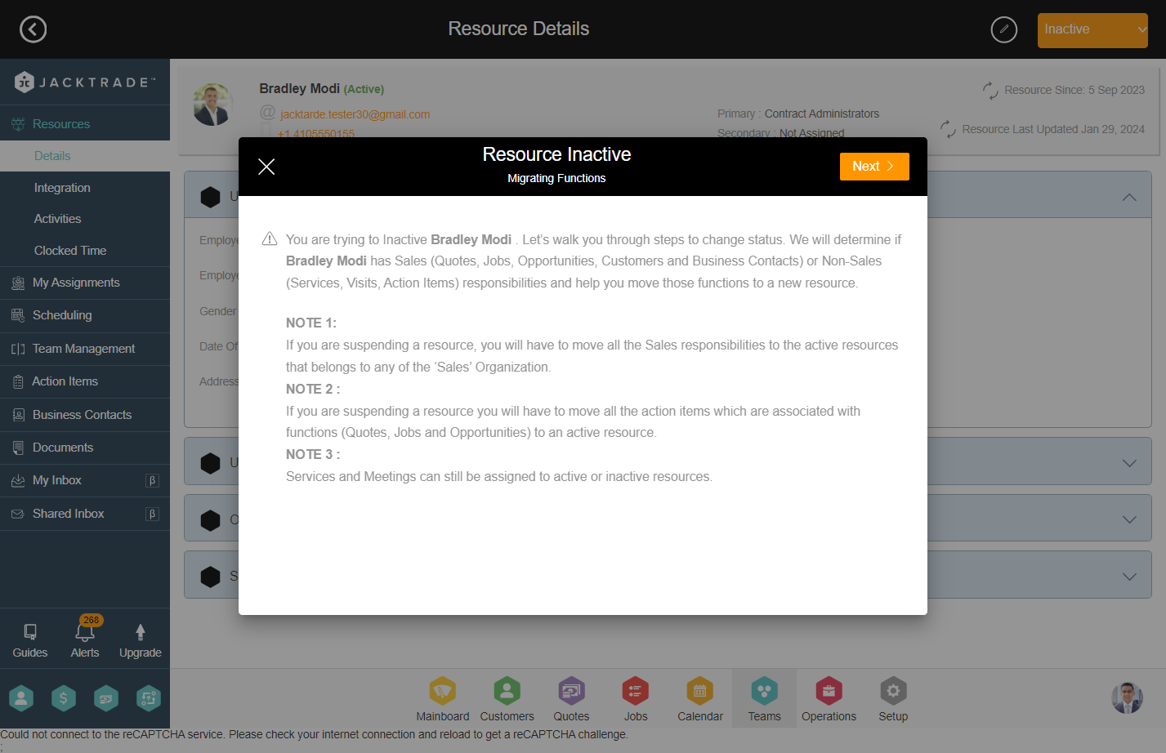1166x753 pixels.
Task: Go to Action Items
Action: coord(85,381)
